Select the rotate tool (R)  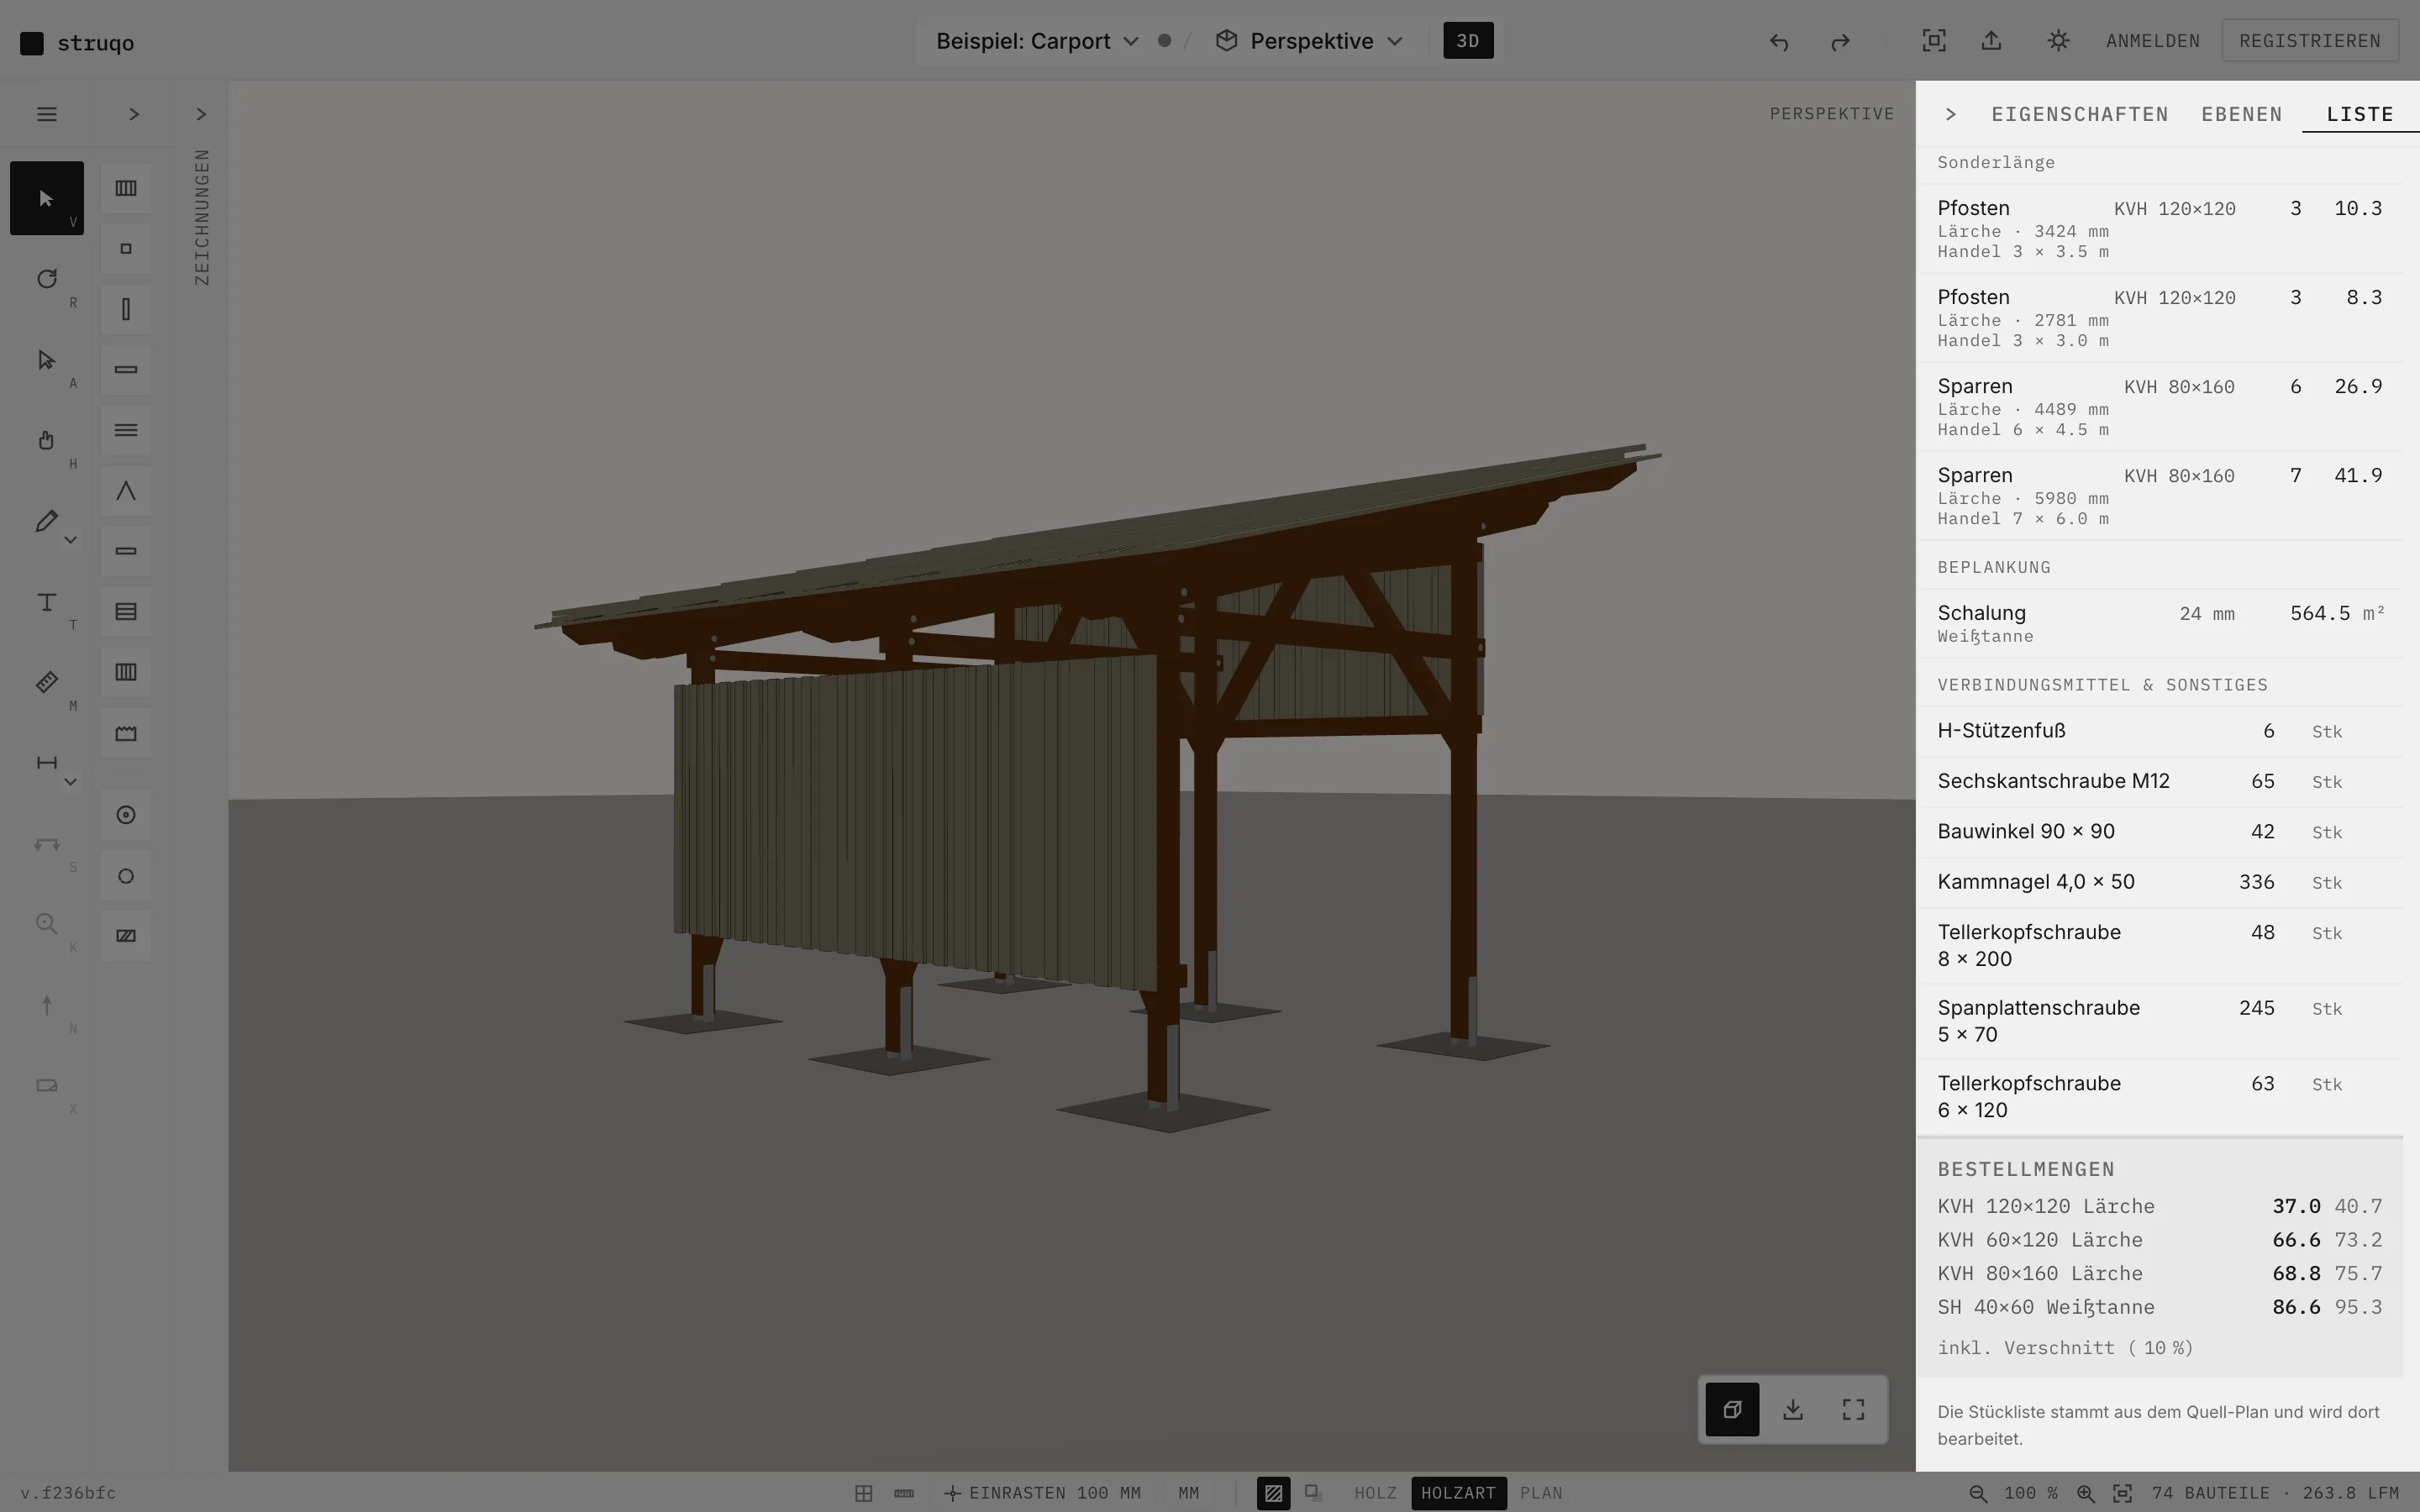point(46,279)
